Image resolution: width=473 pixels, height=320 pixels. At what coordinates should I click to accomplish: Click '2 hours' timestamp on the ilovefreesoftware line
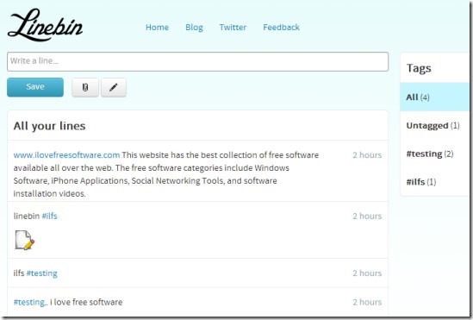click(367, 155)
